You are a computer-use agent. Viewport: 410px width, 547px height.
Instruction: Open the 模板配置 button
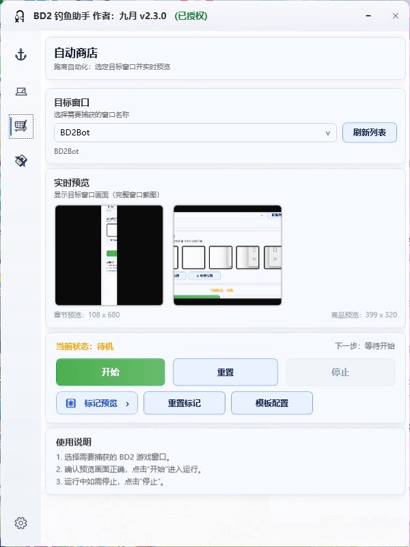pyautogui.click(x=272, y=403)
